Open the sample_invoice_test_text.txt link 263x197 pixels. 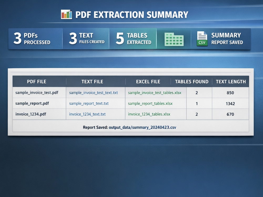click(93, 93)
